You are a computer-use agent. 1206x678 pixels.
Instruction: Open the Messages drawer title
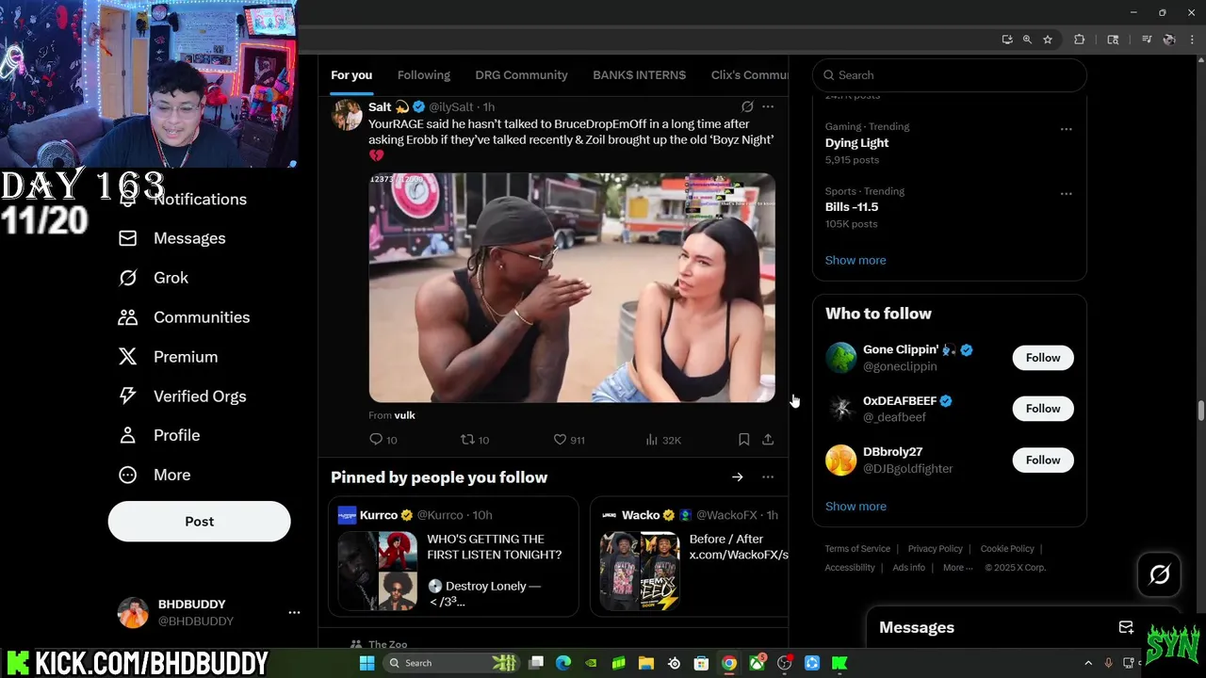click(917, 628)
